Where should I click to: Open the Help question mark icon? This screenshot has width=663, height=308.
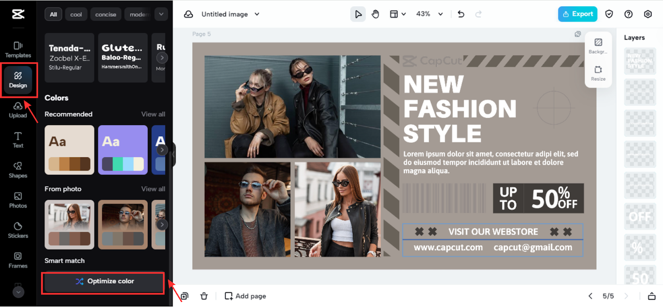point(629,14)
